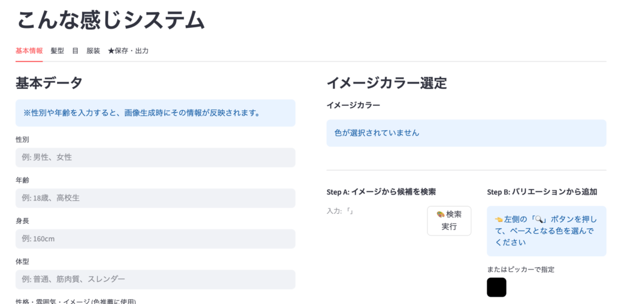The height and width of the screenshot is (304, 622).
Task: Open the ★保存・出力 tab
Action: pyautogui.click(x=128, y=51)
